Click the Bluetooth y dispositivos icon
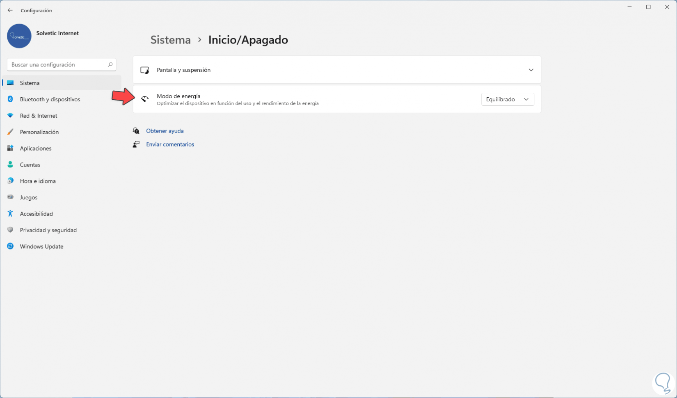The width and height of the screenshot is (677, 398). (x=10, y=99)
